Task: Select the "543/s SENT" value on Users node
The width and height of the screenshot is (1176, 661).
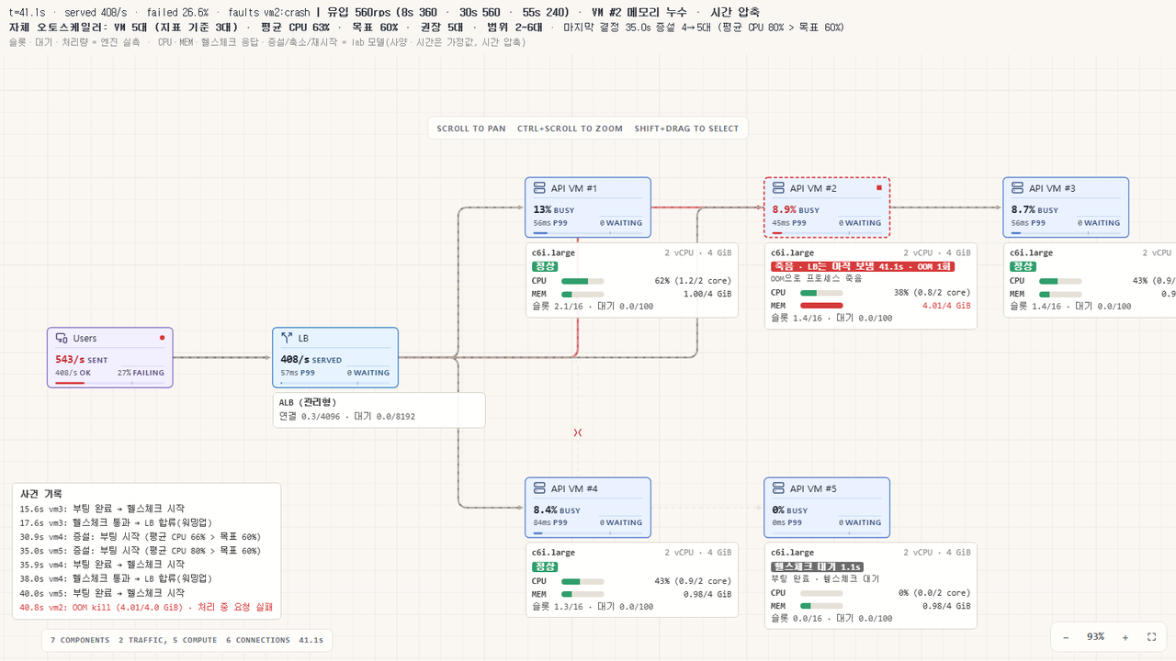Action: [x=81, y=360]
